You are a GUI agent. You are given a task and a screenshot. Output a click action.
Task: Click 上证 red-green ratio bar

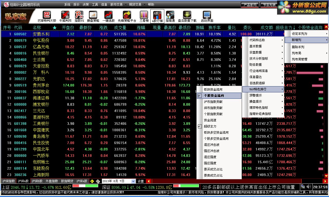click(x=85, y=186)
